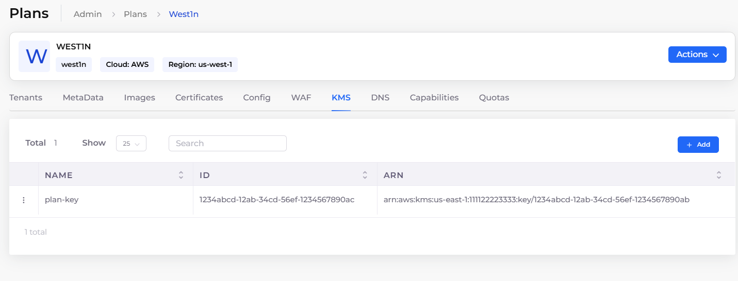
Task: Select the Certificates tab
Action: pyautogui.click(x=199, y=98)
